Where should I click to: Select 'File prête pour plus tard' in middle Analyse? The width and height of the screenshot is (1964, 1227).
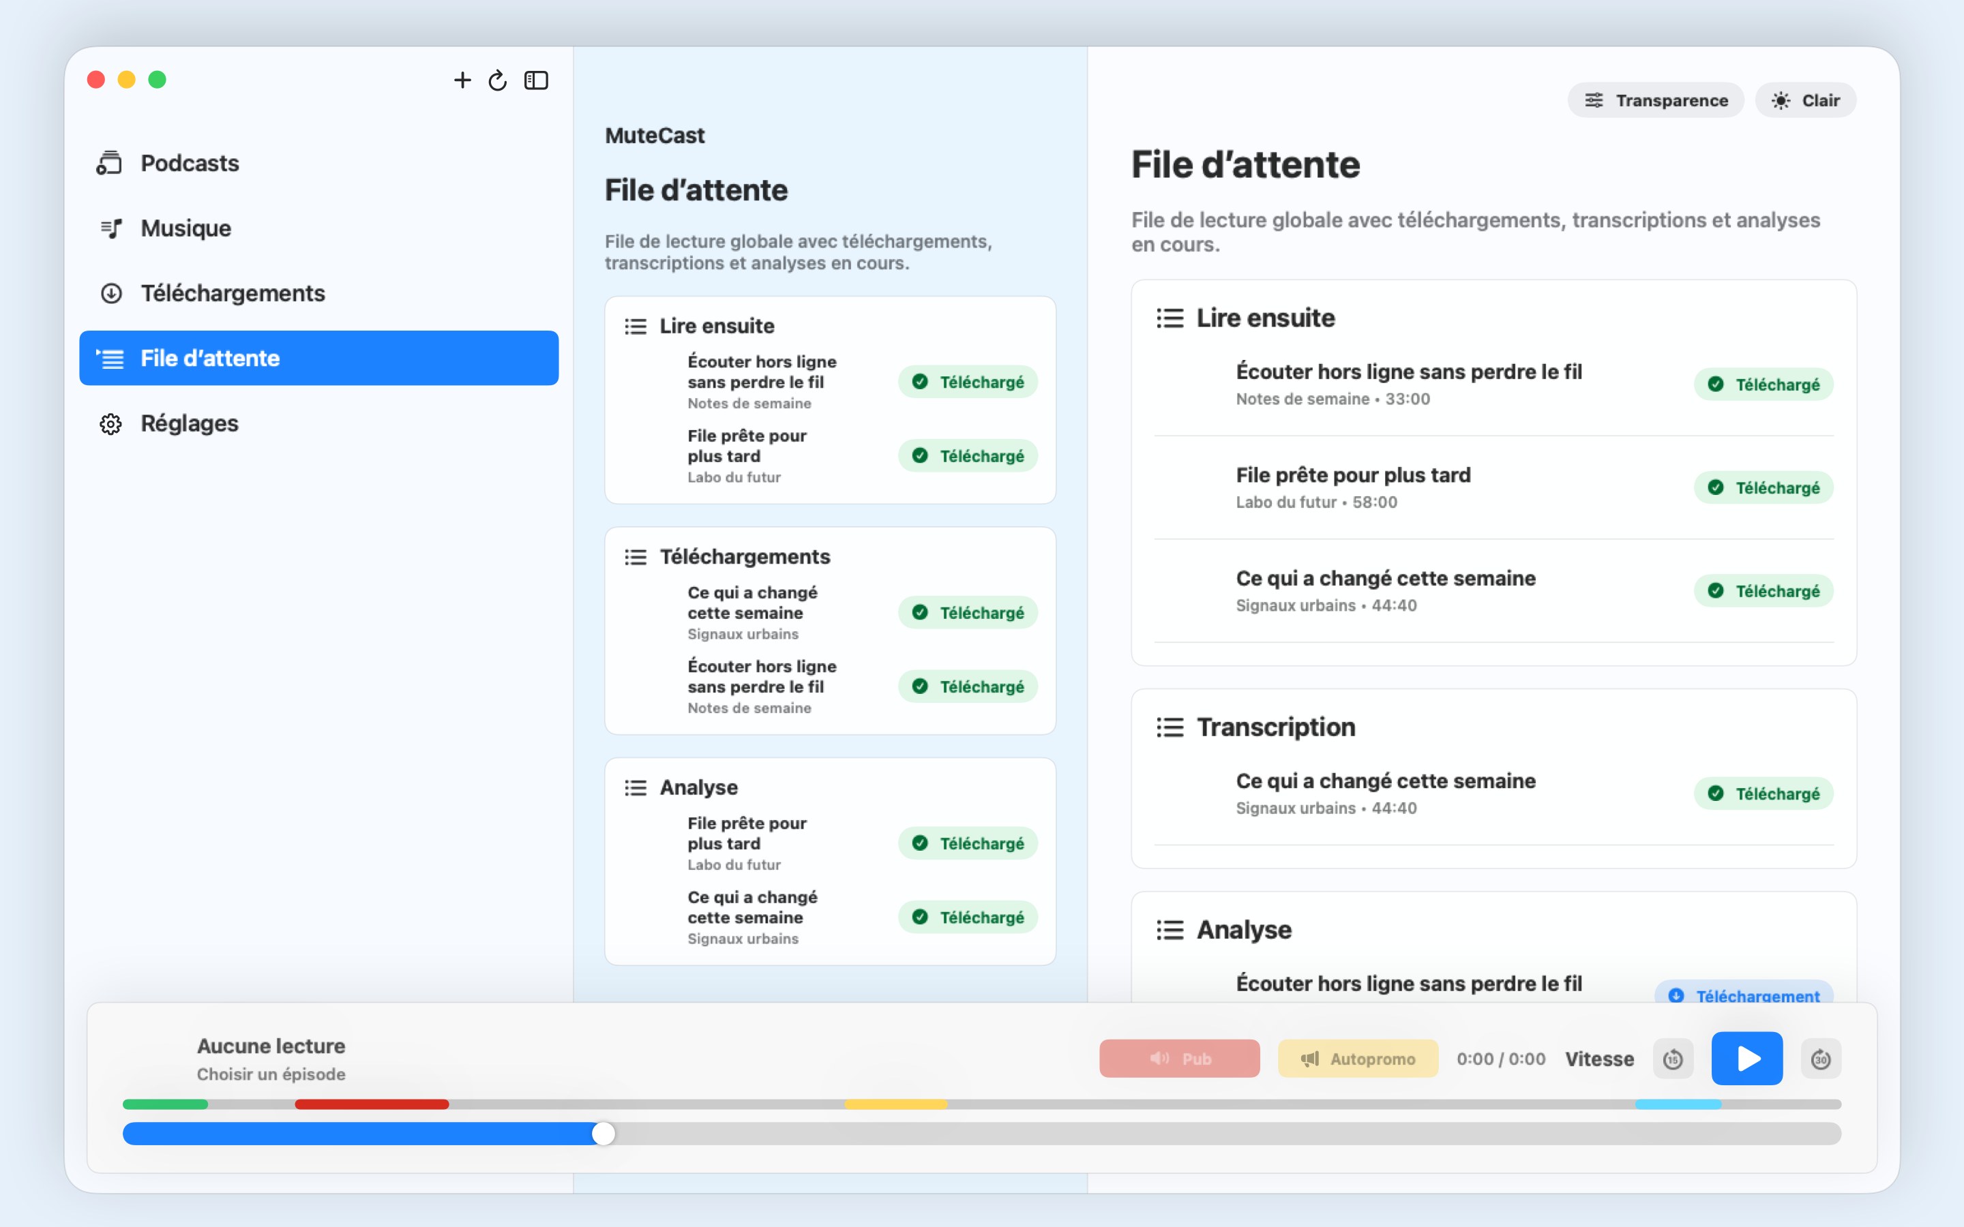(830, 843)
